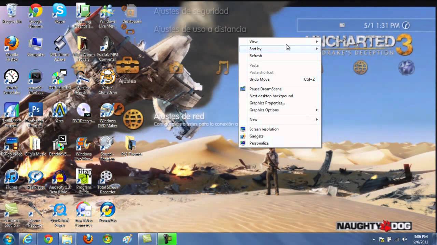Show hidden tray icons arrow
The image size is (437, 245).
[374, 239]
